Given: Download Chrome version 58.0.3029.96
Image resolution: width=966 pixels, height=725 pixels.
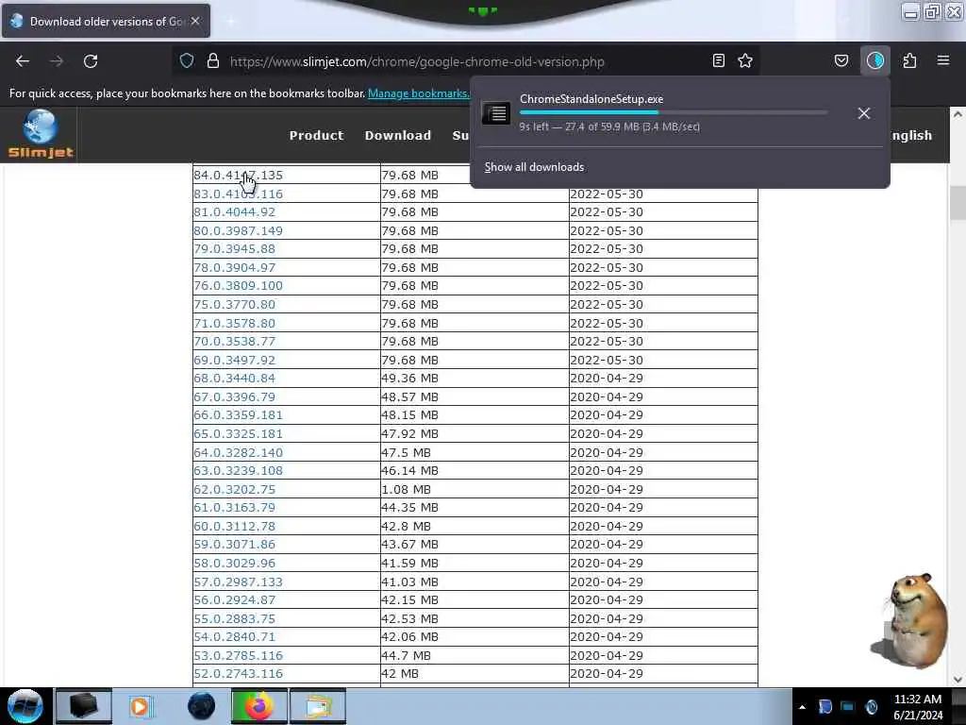Looking at the screenshot, I should (x=234, y=563).
